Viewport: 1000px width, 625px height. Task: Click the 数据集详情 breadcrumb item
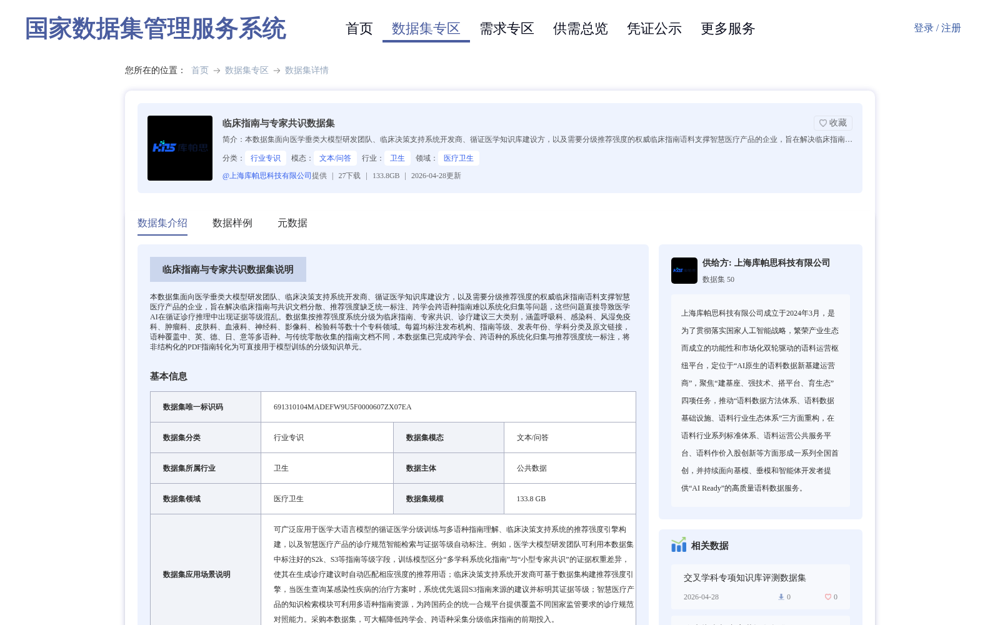coord(307,70)
